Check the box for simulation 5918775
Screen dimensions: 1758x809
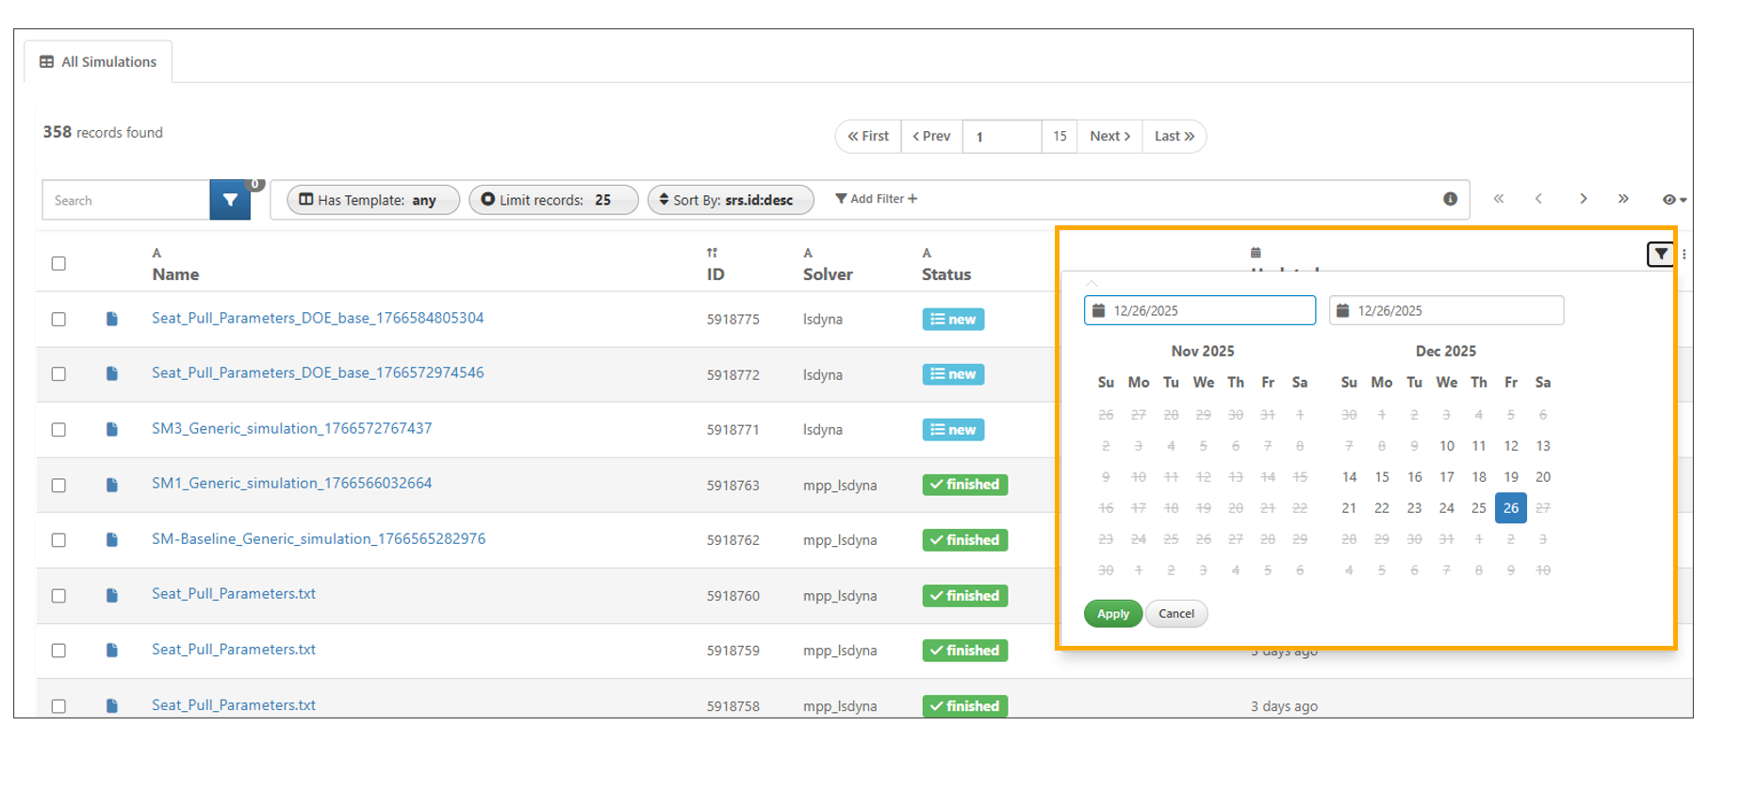[58, 320]
